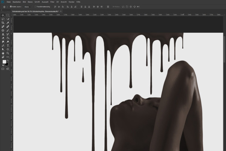Align top edges in options bar
The width and height of the screenshot is (226, 151).
[55, 7]
